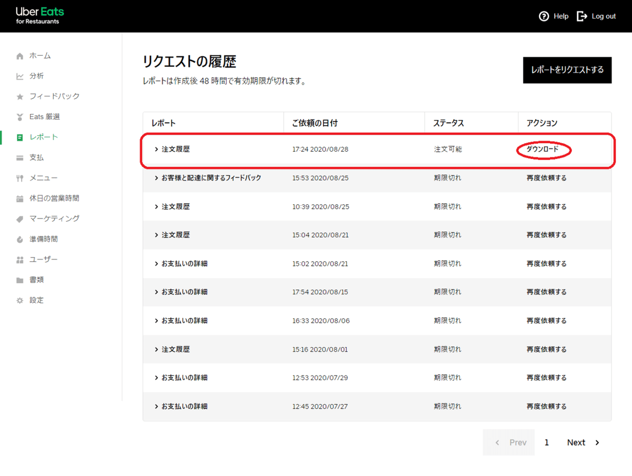Click 再度依頼する for the 17:54 2020/08/15 report

click(x=547, y=292)
